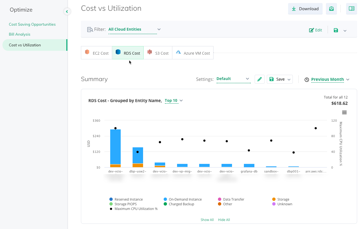Screen dimensions: 361x229
Task: Click Show All legend link
Action: 207,220
